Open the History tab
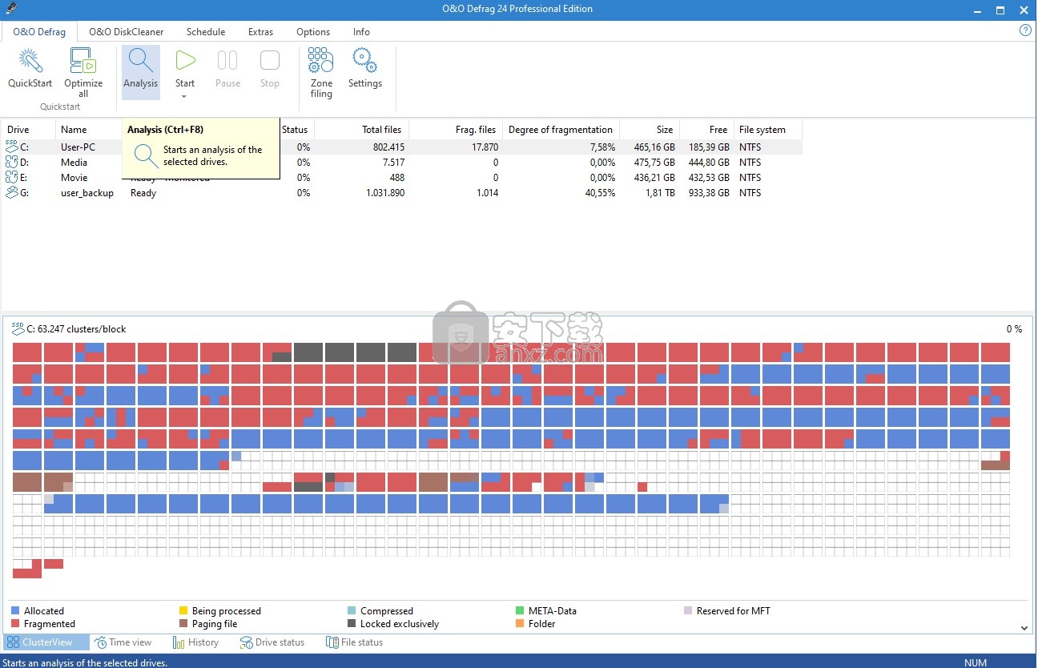Viewport: 1038px width, 668px height. click(x=195, y=642)
